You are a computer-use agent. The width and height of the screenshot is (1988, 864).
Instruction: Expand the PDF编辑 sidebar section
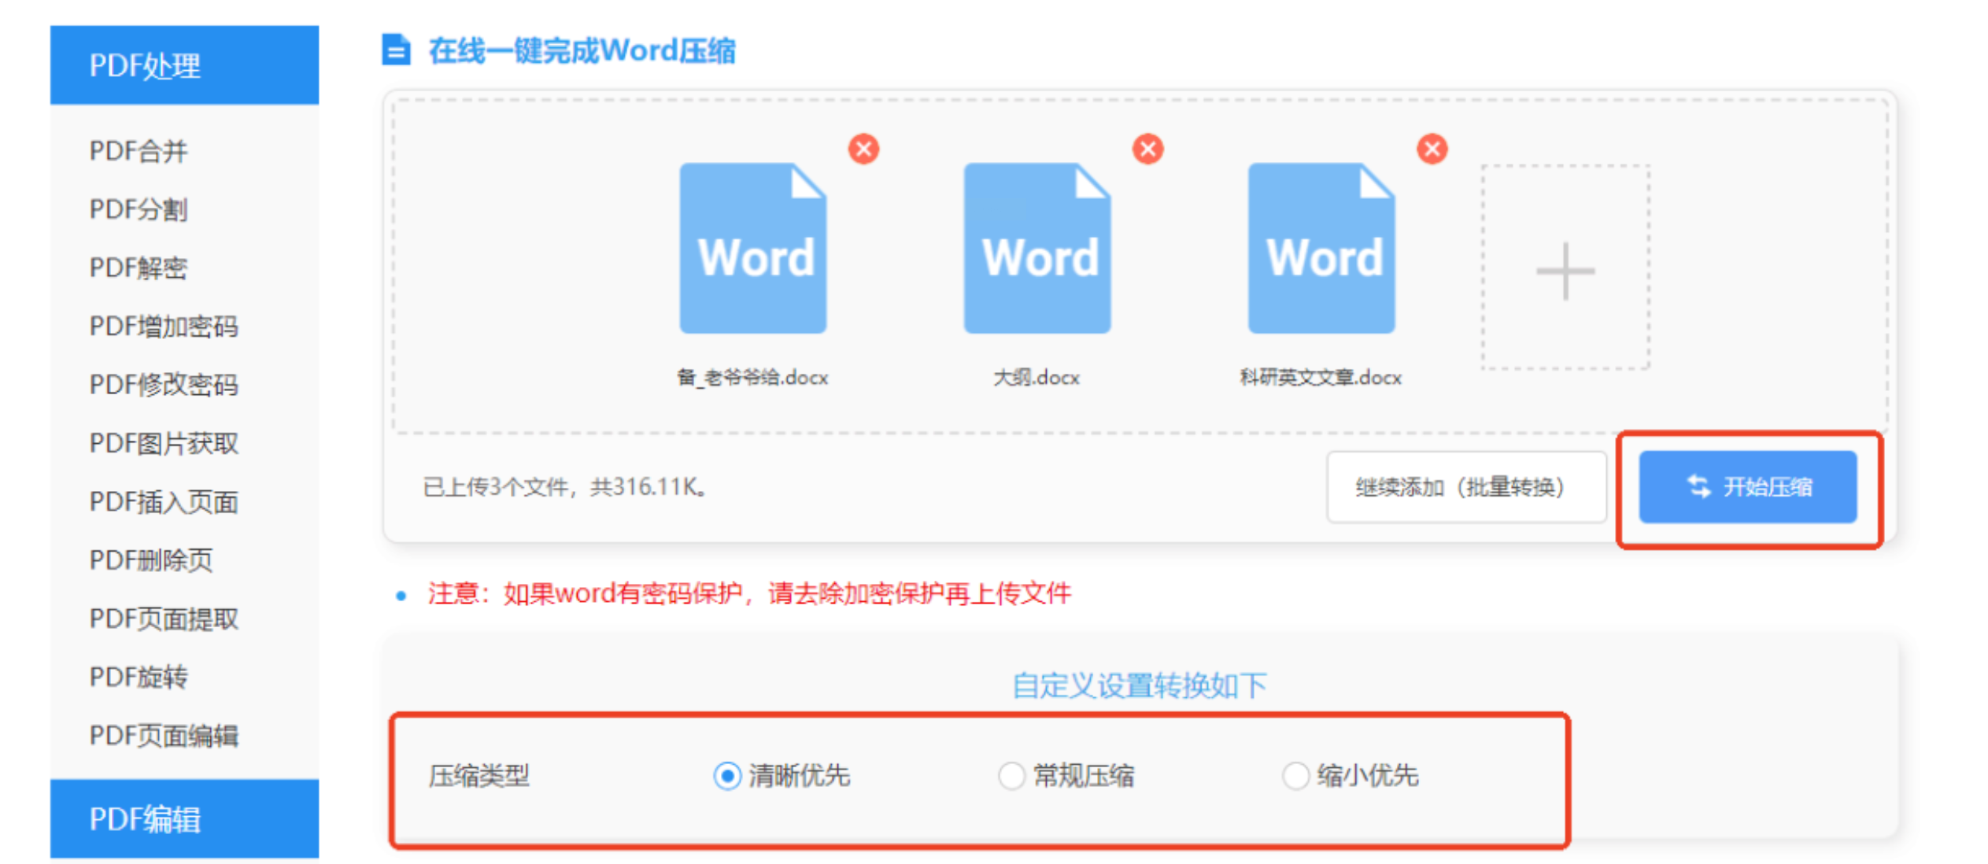(184, 818)
